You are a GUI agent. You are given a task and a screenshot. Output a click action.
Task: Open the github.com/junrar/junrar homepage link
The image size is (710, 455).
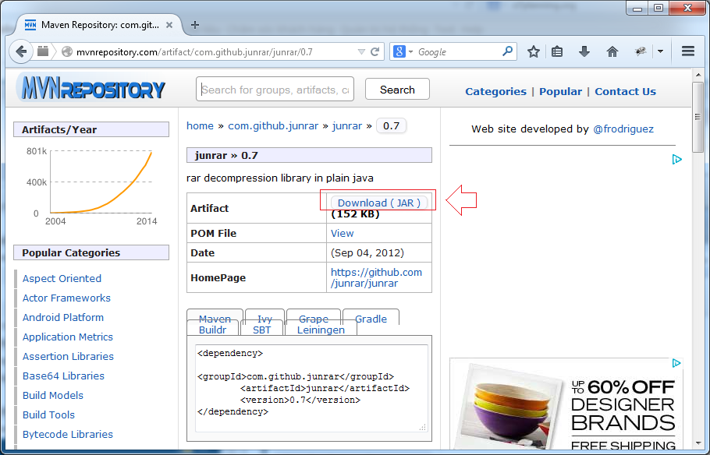click(376, 277)
